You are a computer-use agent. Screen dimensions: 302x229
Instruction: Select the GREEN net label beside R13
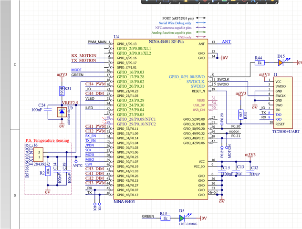click(x=148, y=216)
